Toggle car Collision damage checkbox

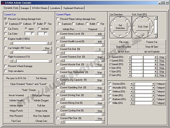tap(21, 24)
